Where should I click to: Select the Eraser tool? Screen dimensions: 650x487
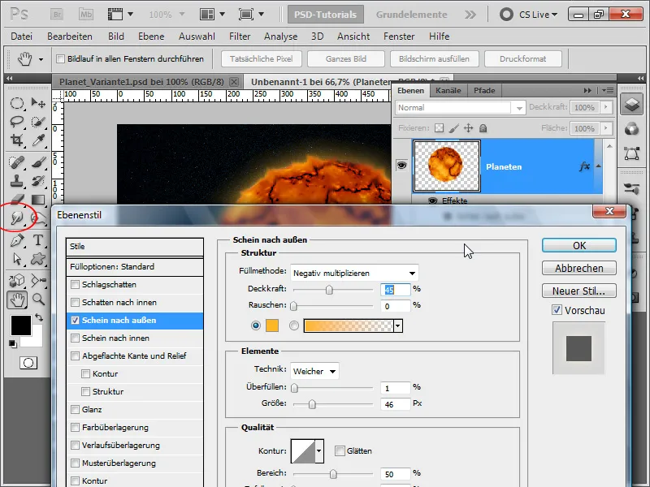click(x=16, y=200)
